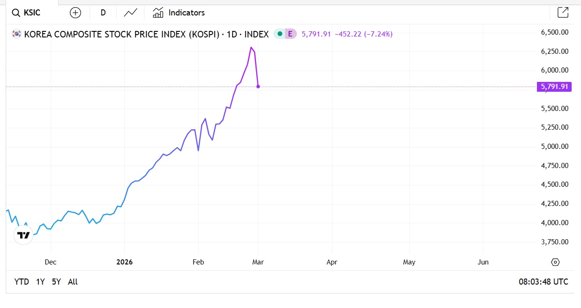Toggle the purple E badge indicator
The width and height of the screenshot is (581, 308).
click(x=290, y=34)
